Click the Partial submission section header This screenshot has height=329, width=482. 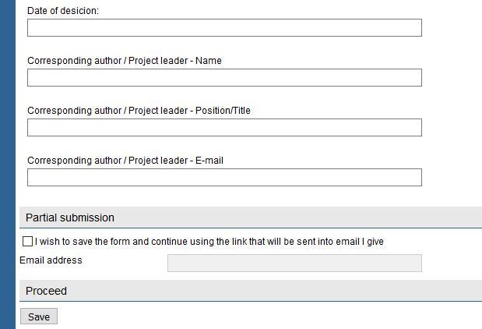tap(251, 218)
